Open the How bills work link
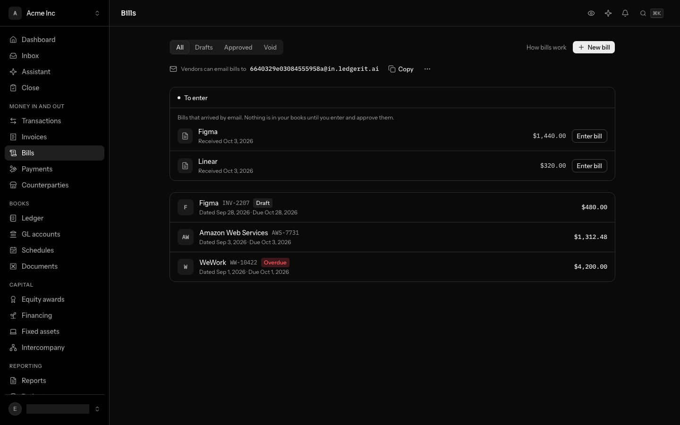Viewport: 680px width, 425px height. [546, 47]
